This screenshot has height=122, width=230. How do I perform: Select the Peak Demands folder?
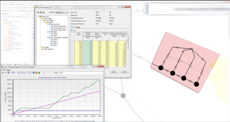click(49, 49)
